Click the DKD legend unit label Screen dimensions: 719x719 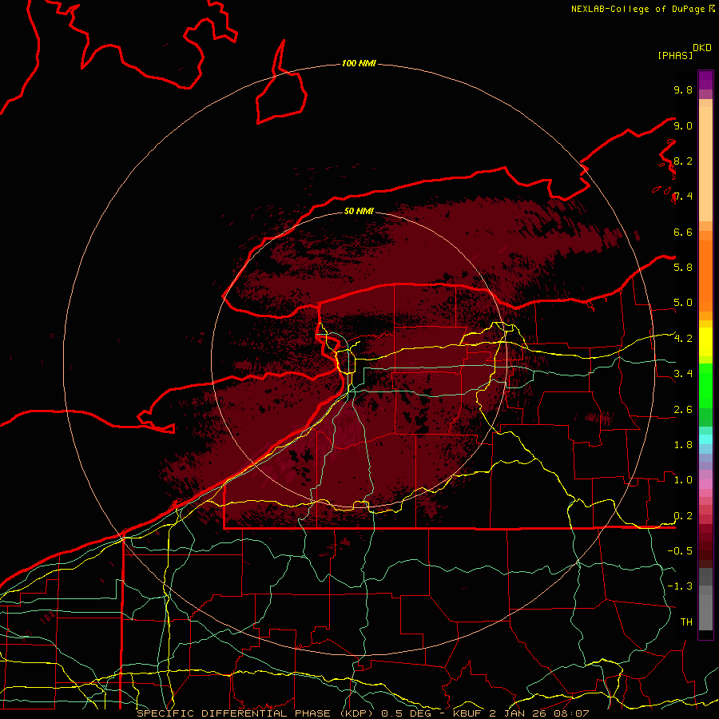[x=702, y=48]
